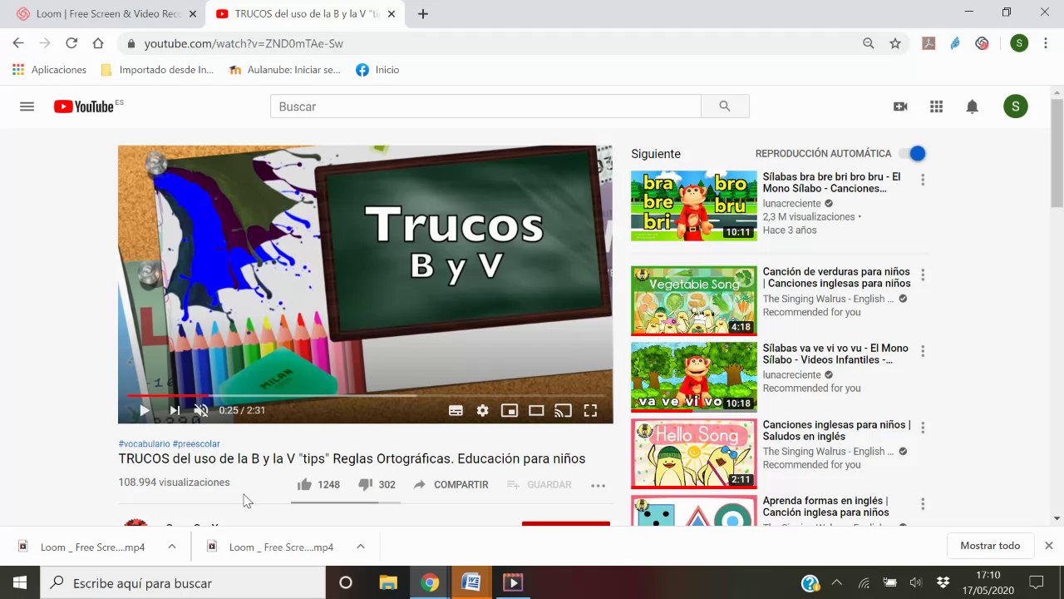Screen dimensions: 1064x599
Task: Open Dropbox in the system tray
Action: click(943, 582)
